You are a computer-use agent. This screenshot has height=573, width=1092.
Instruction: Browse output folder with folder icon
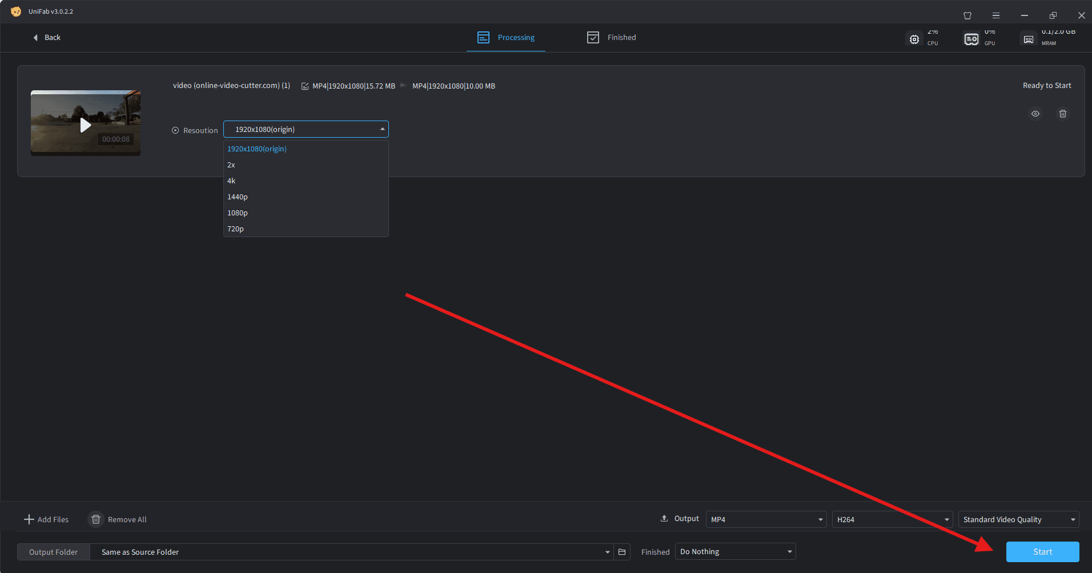(x=622, y=552)
